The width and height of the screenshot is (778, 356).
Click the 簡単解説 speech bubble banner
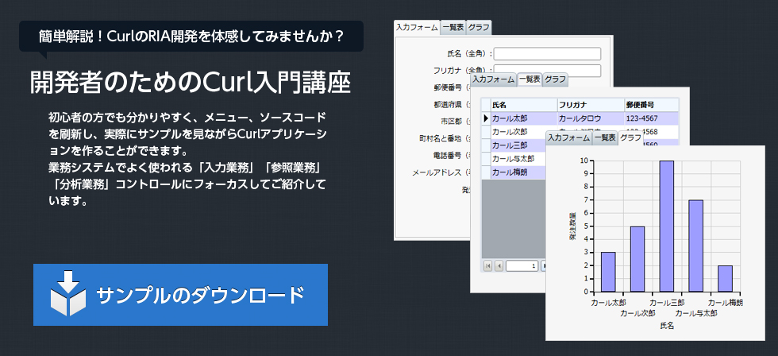point(191,37)
